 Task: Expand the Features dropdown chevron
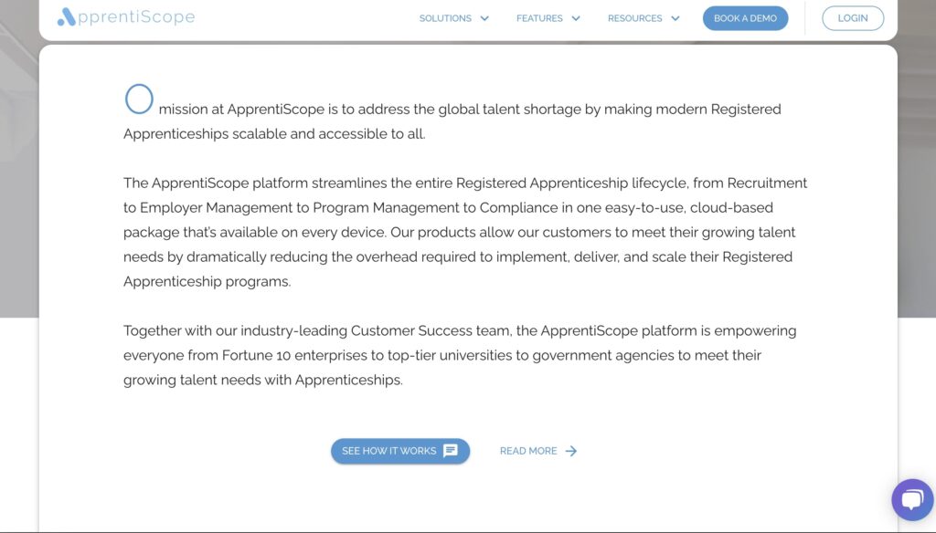[x=576, y=18]
